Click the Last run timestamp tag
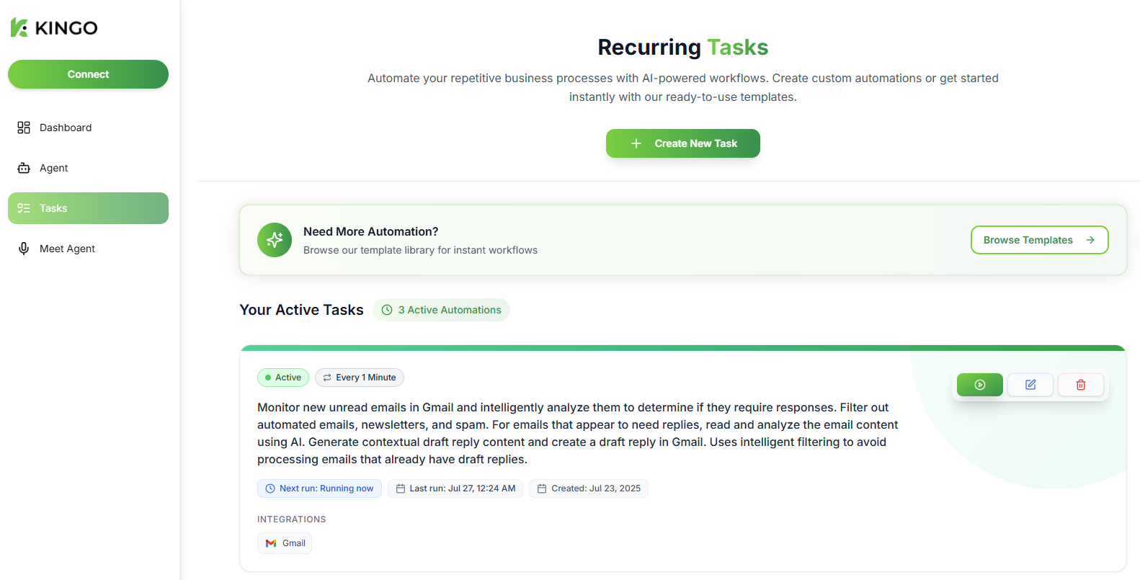Screen dimensions: 1140x580 pyautogui.click(x=455, y=488)
